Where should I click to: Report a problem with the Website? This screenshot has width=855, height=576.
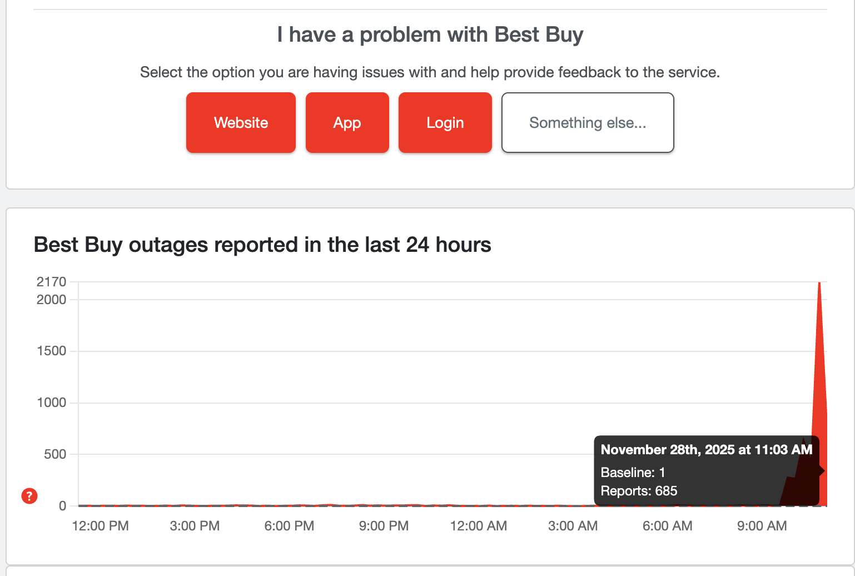[x=241, y=122]
